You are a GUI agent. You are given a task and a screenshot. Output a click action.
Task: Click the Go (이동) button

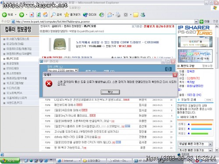click(x=205, y=21)
